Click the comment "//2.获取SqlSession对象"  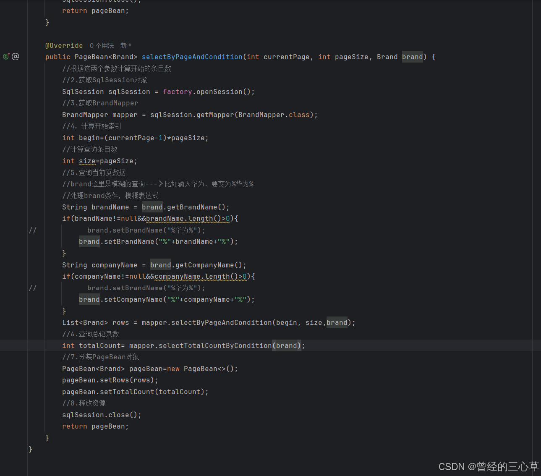tap(105, 80)
